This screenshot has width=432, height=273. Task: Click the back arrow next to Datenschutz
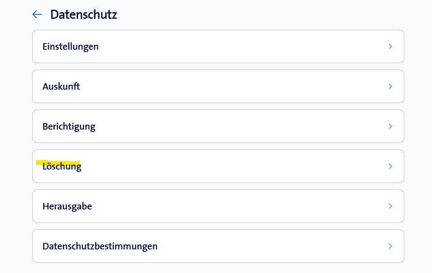click(37, 15)
